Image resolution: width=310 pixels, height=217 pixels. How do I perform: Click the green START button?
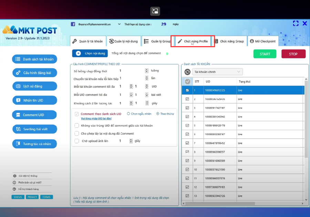coord(265,54)
